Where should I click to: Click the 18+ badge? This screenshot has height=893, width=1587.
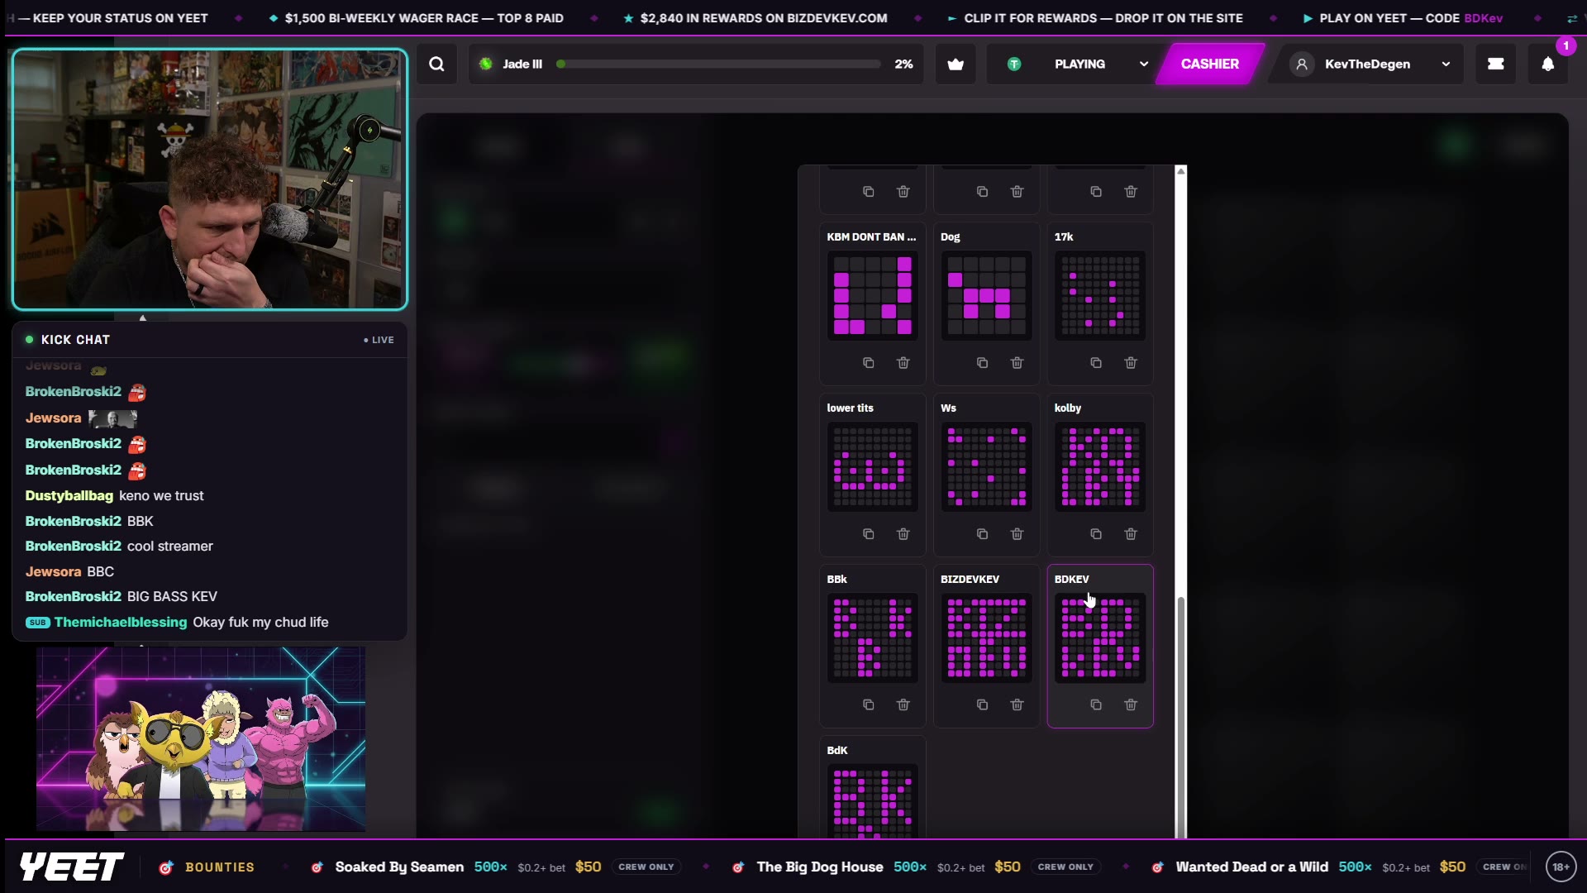coord(1561,867)
